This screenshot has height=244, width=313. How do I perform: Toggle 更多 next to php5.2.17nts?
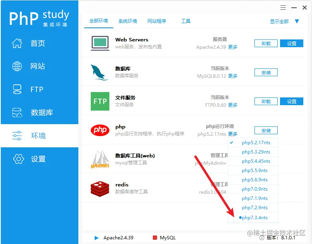click(233, 134)
